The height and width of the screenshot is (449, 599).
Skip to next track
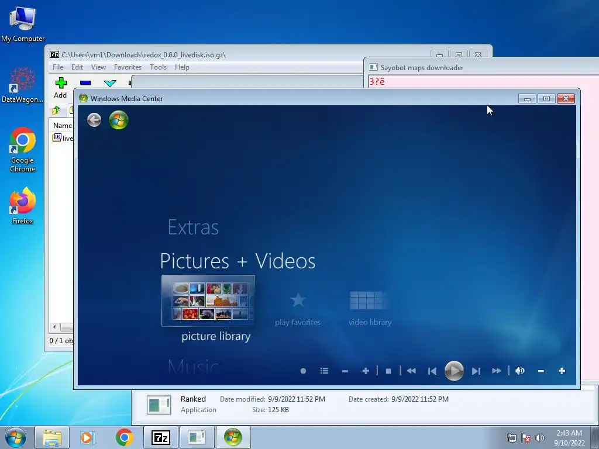476,371
